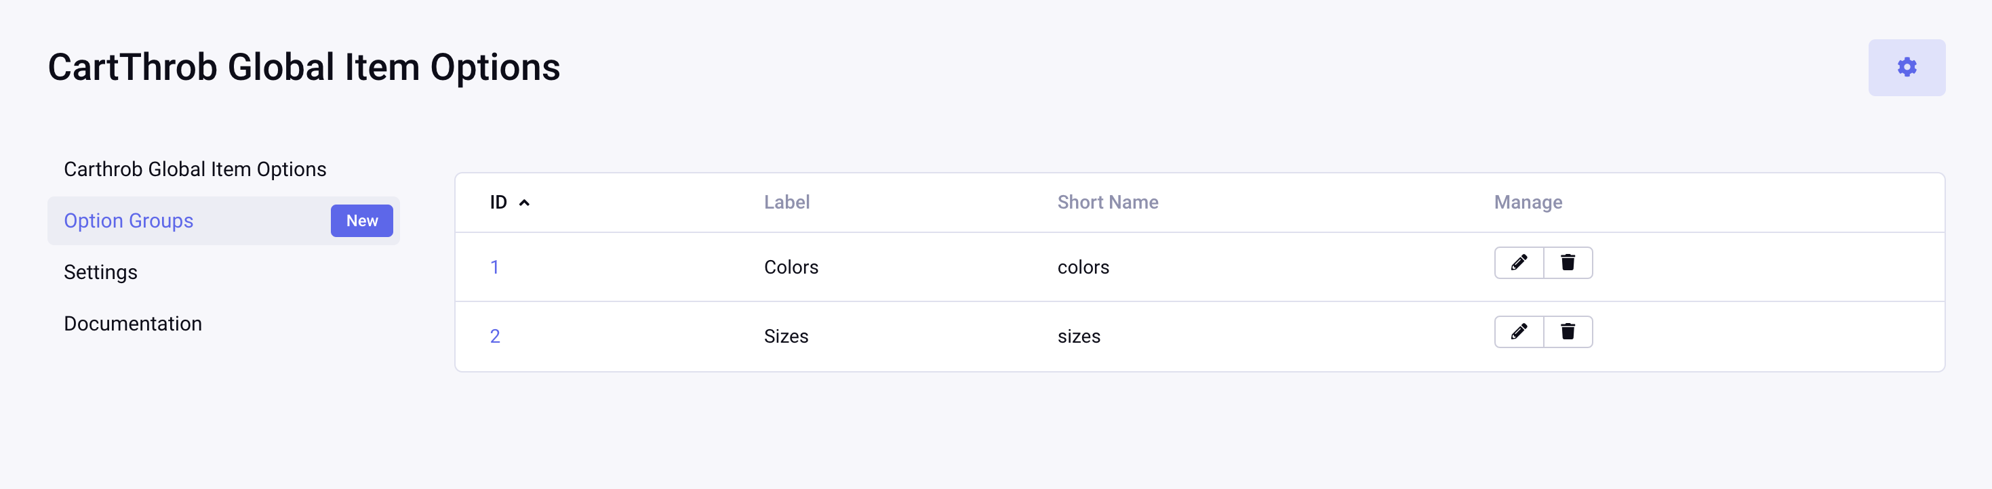Click the Sizes label cell
Screen dimensions: 1992x489
pyautogui.click(x=786, y=336)
